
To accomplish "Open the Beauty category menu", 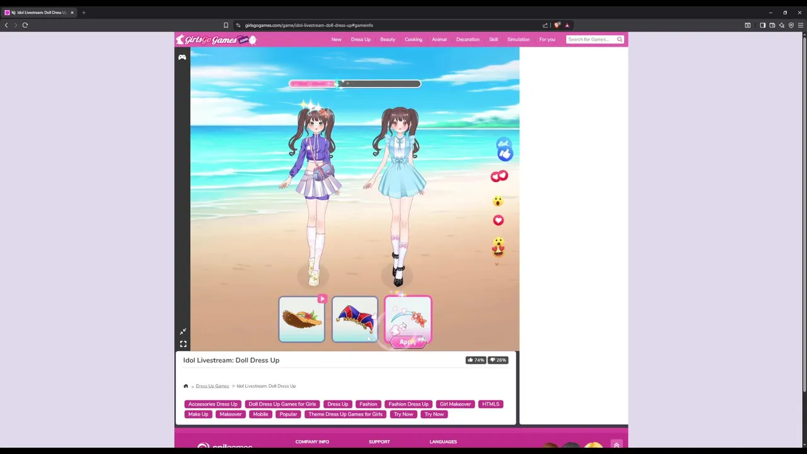I will click(388, 40).
